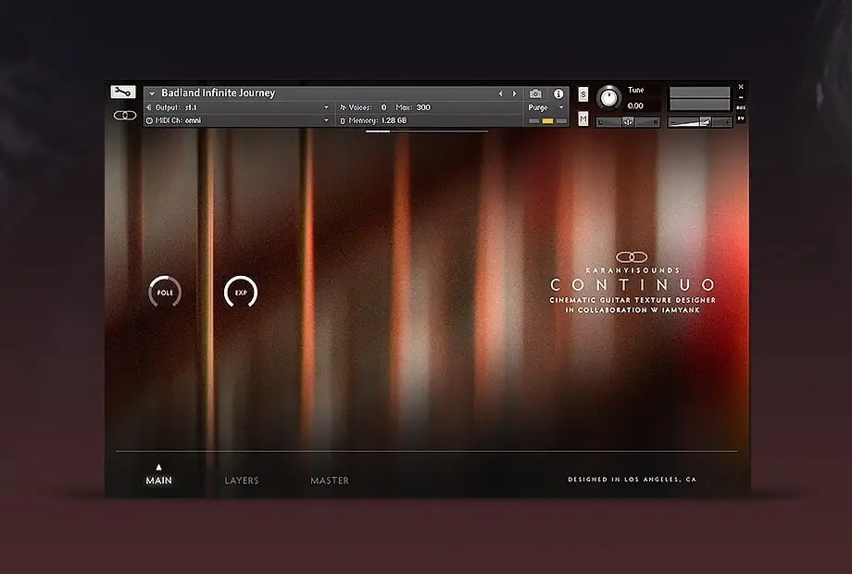Screen dimensions: 852x574
Task: Click the EXP knob
Action: click(x=241, y=292)
